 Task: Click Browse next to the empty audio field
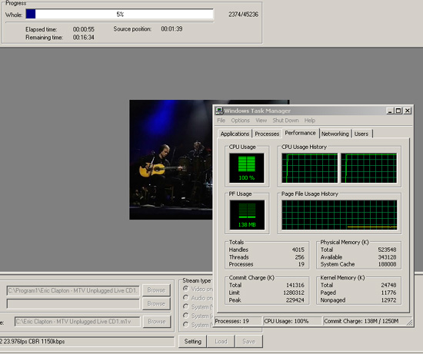[156, 303]
